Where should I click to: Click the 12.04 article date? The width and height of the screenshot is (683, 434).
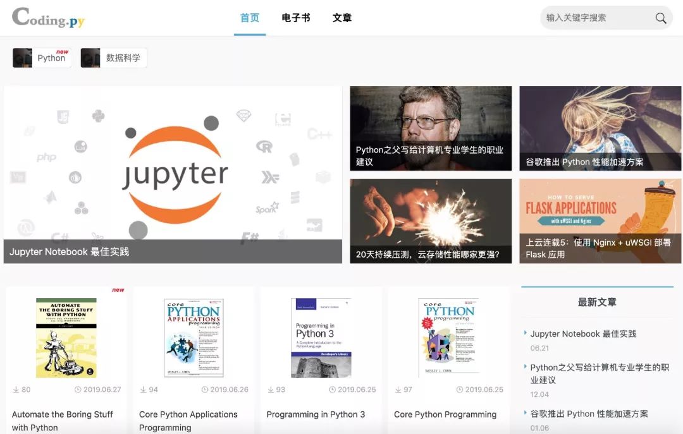pos(539,394)
